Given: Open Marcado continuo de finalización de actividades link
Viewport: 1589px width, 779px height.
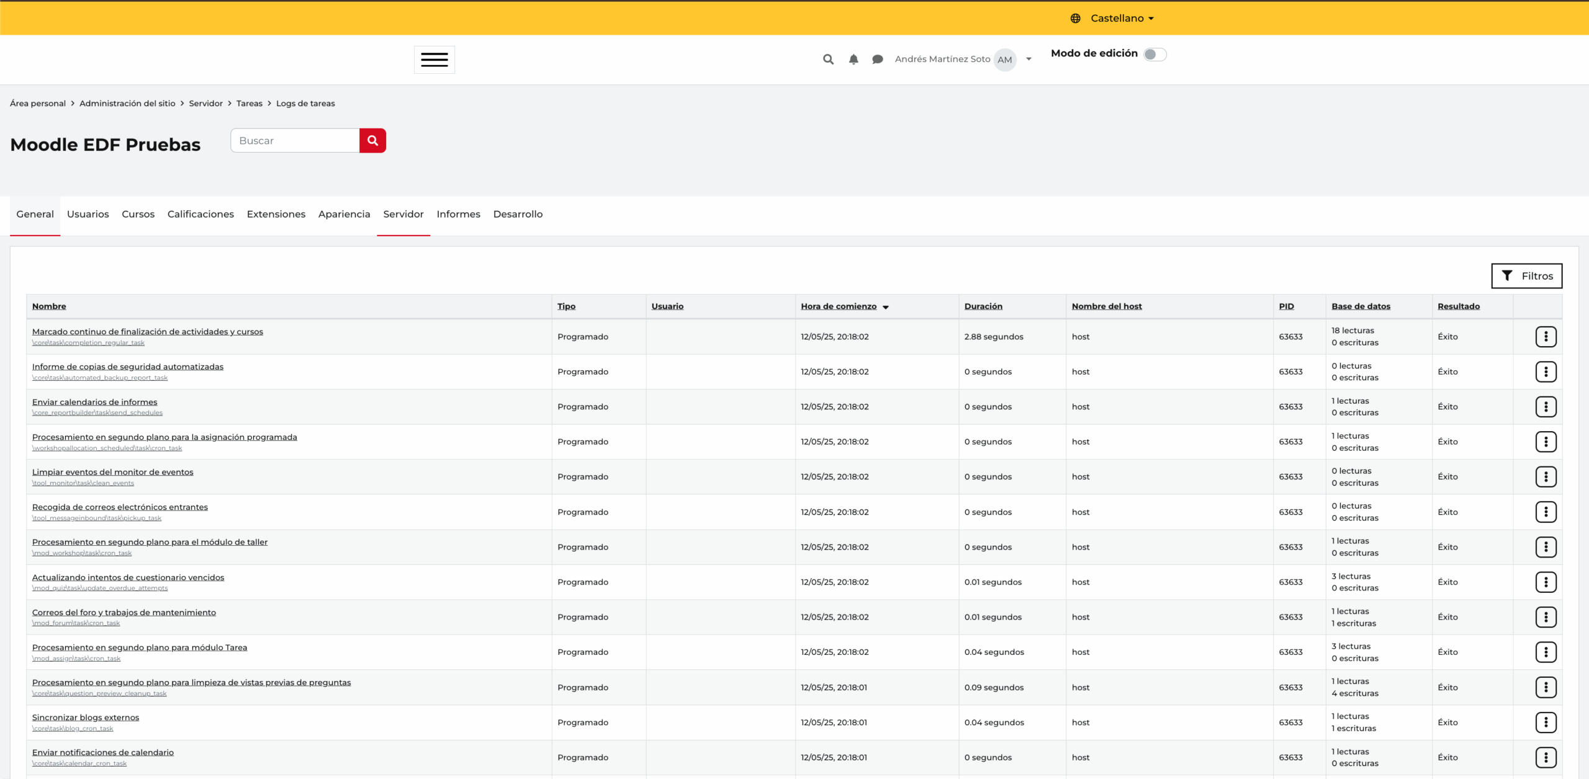Looking at the screenshot, I should pos(148,332).
